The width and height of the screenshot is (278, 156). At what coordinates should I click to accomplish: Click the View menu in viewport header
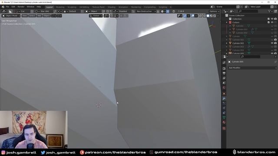coord(24,16)
